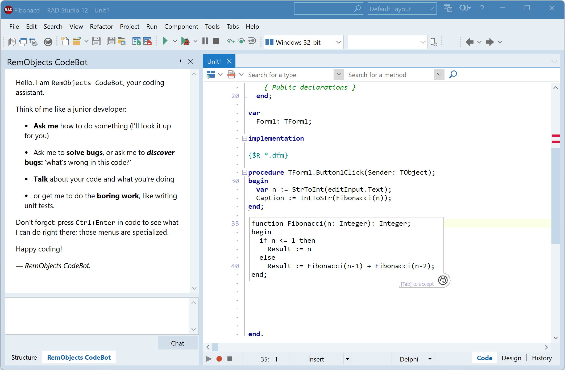Click the Step Over debug icon

(241, 41)
